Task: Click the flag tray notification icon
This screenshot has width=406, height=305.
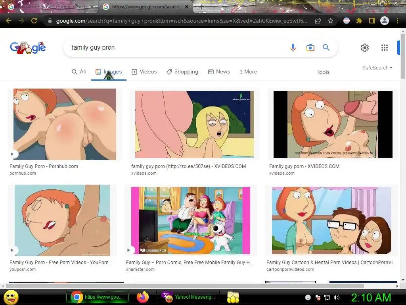Action: click(318, 297)
